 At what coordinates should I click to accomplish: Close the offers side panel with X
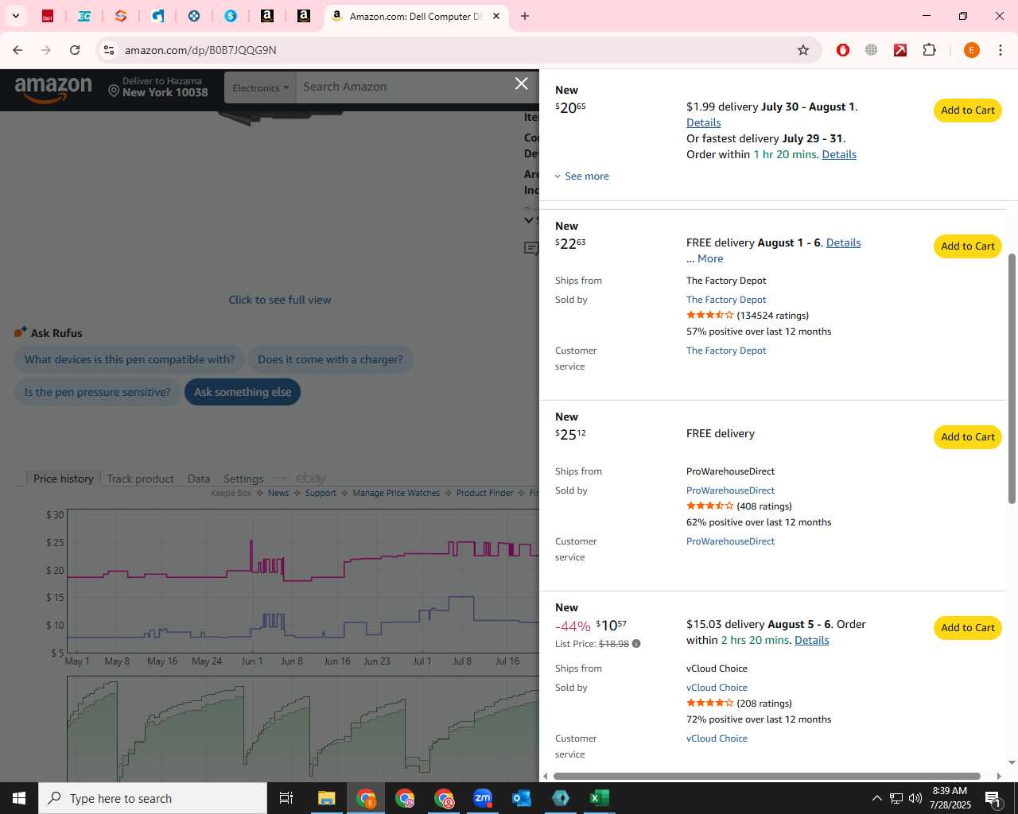click(x=521, y=83)
